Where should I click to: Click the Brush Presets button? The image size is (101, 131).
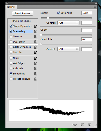[23, 13]
